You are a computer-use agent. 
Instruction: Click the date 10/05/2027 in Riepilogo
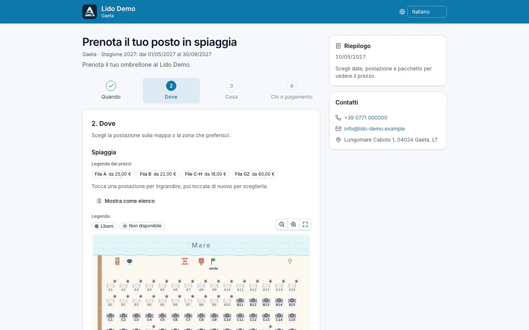pos(350,57)
